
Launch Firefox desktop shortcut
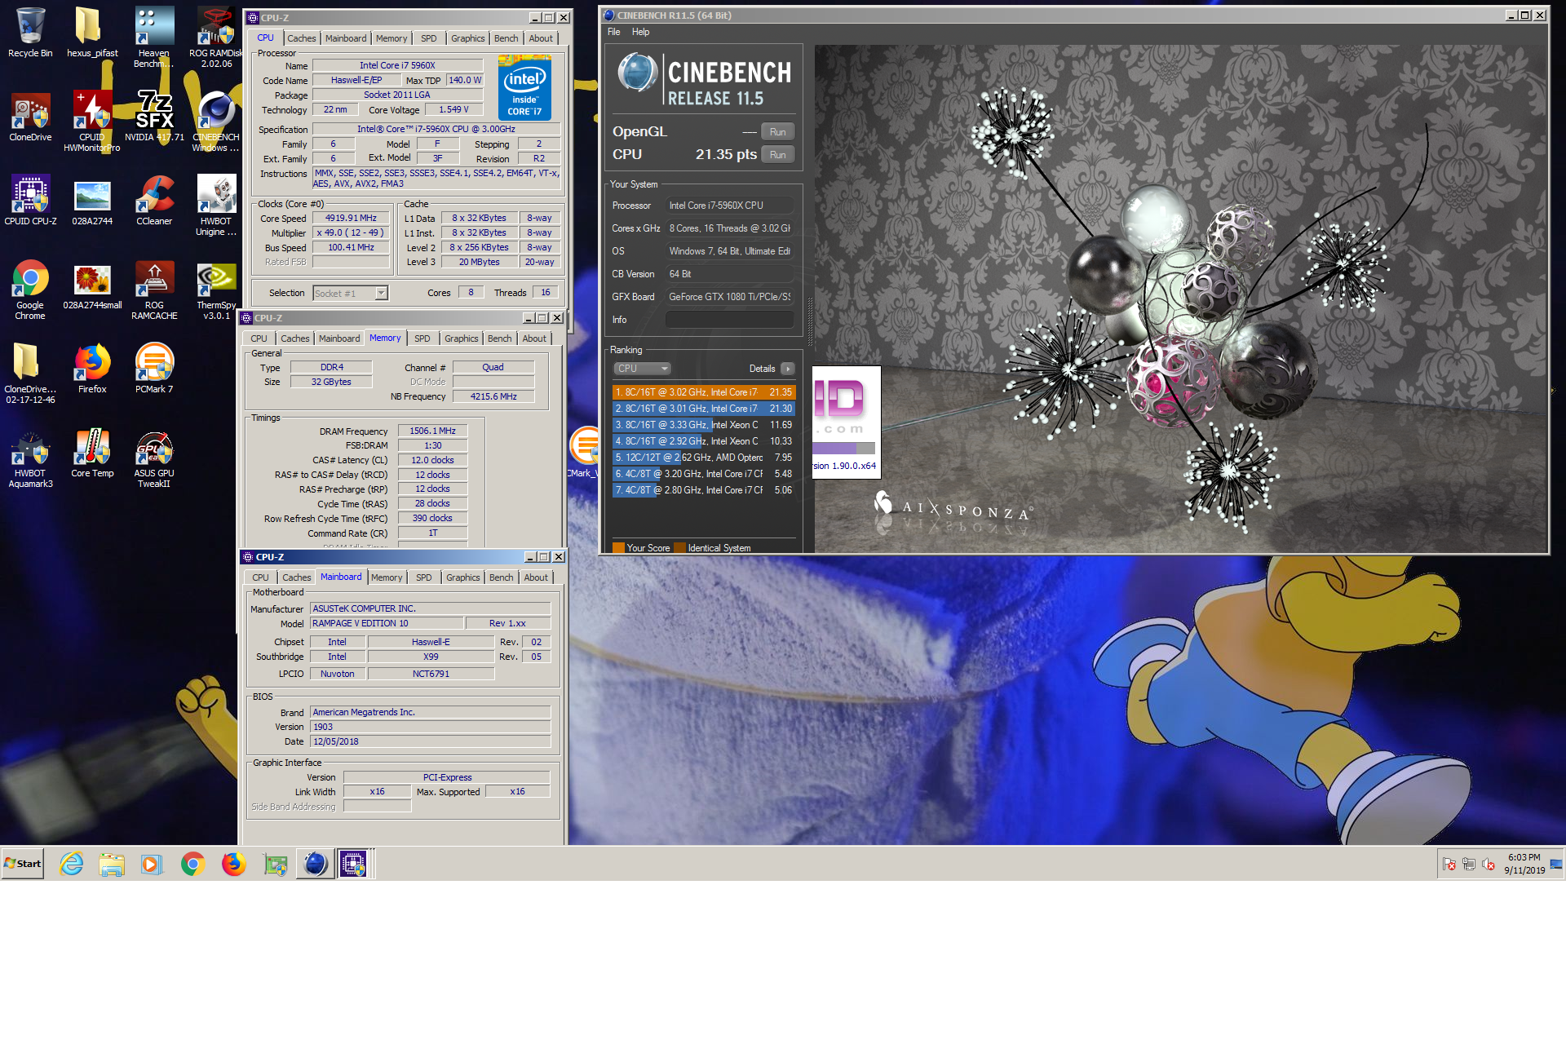pos(92,369)
